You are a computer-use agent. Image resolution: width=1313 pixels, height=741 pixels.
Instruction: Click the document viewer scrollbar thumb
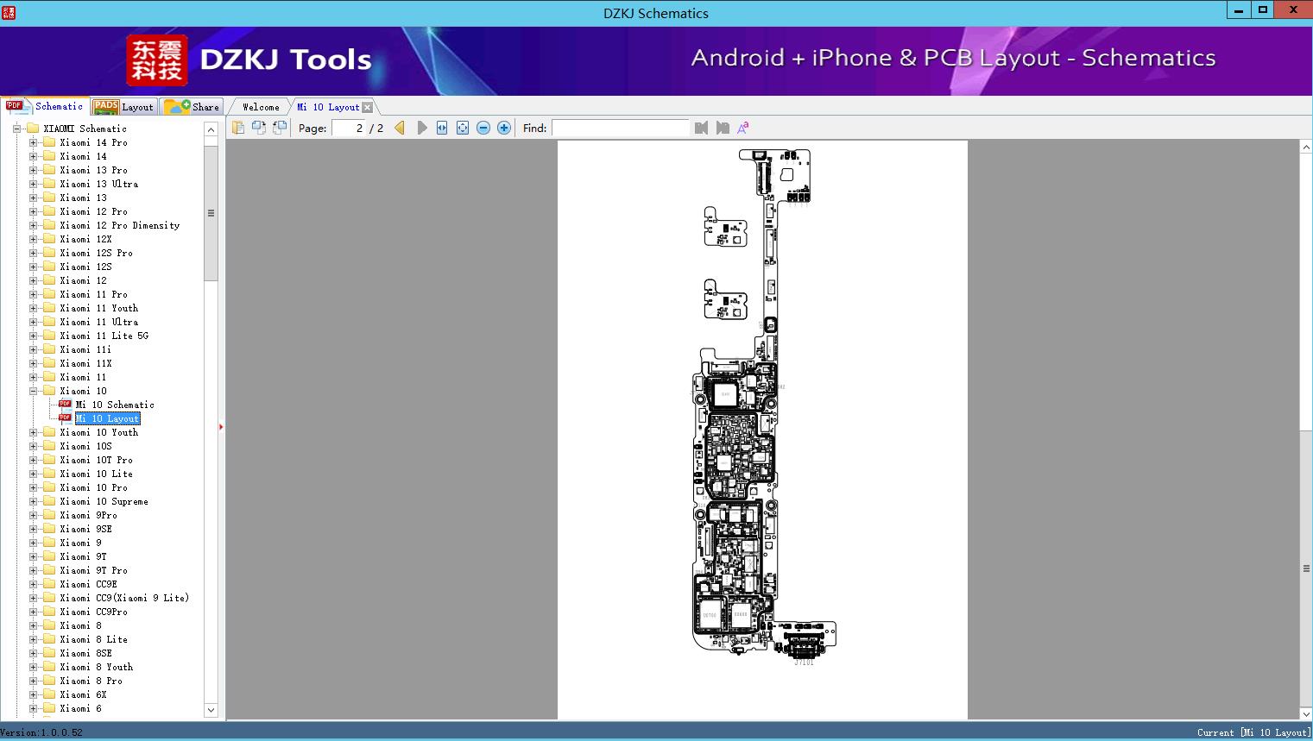(1306, 568)
